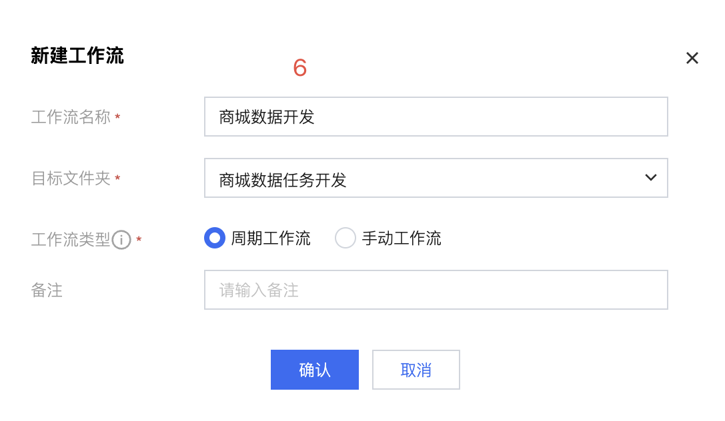Viewport: 725px width, 421px height.
Task: Close the 新建工作流 dialog with X
Action: click(692, 59)
